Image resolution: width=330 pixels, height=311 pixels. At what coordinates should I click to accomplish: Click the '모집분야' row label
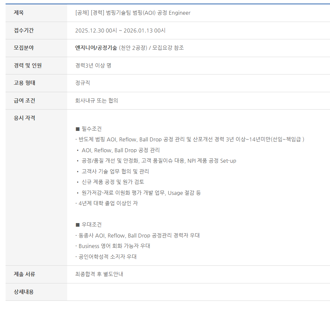click(24, 48)
